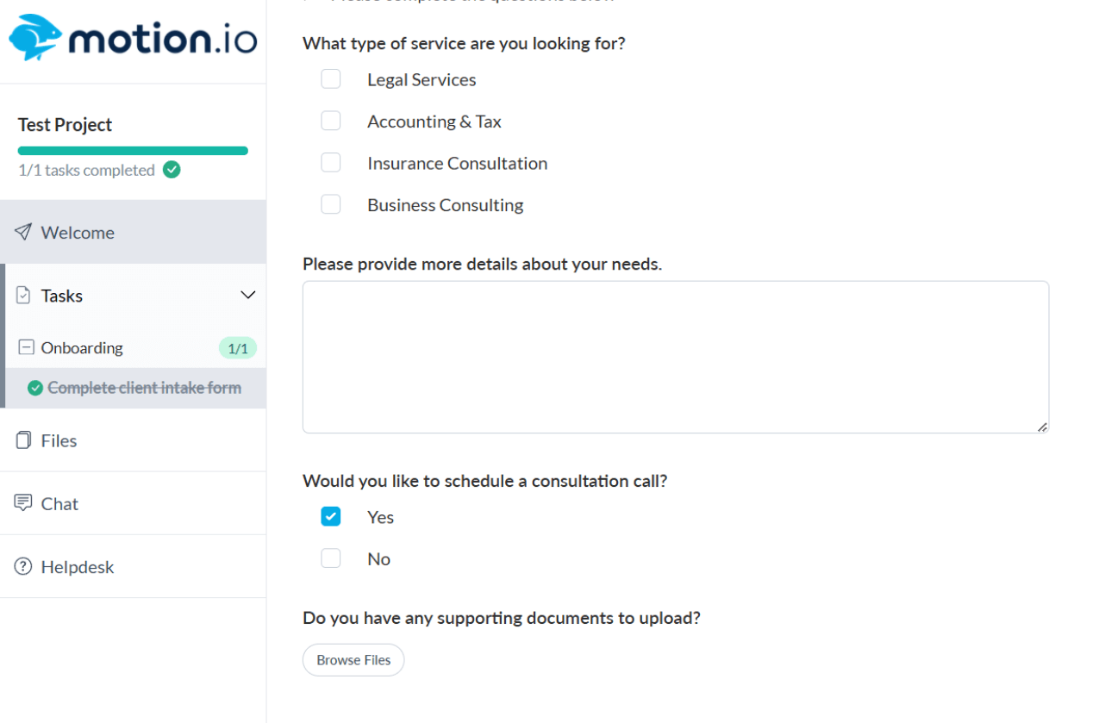The image size is (1099, 723).
Task: Collapse the Onboarding group minus box
Action: pyautogui.click(x=27, y=348)
